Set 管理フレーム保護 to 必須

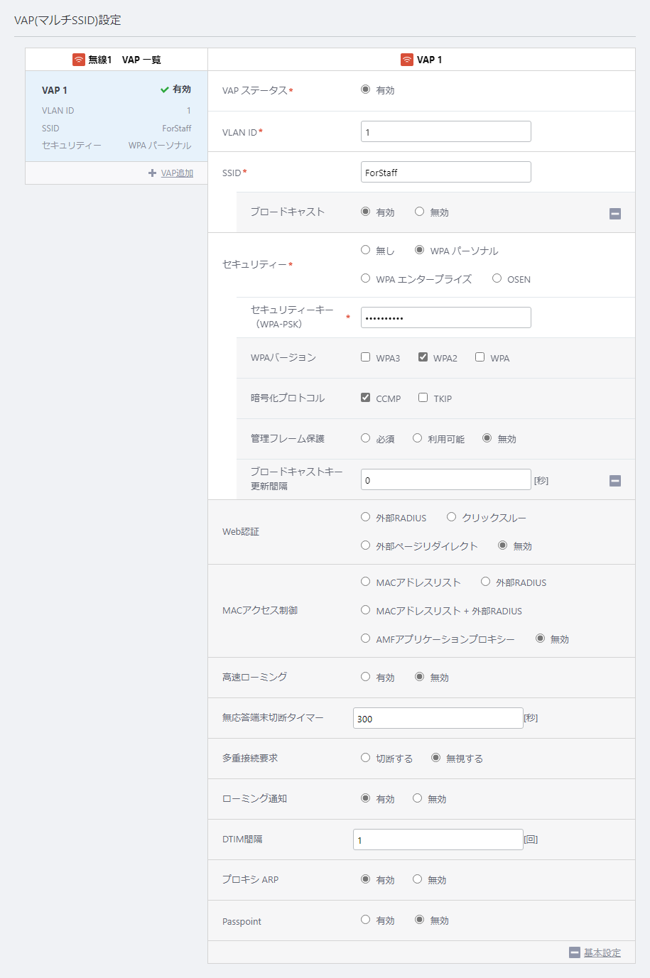point(365,438)
